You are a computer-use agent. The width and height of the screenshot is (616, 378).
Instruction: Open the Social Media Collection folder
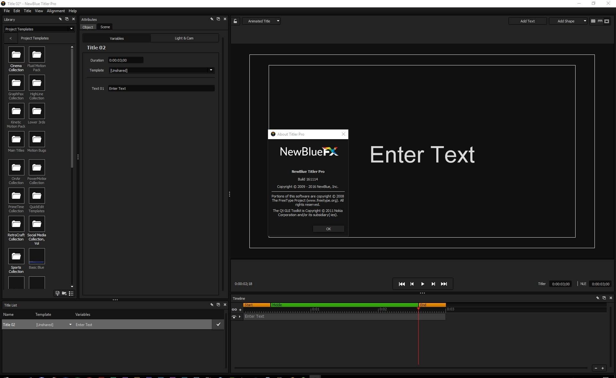click(x=37, y=224)
